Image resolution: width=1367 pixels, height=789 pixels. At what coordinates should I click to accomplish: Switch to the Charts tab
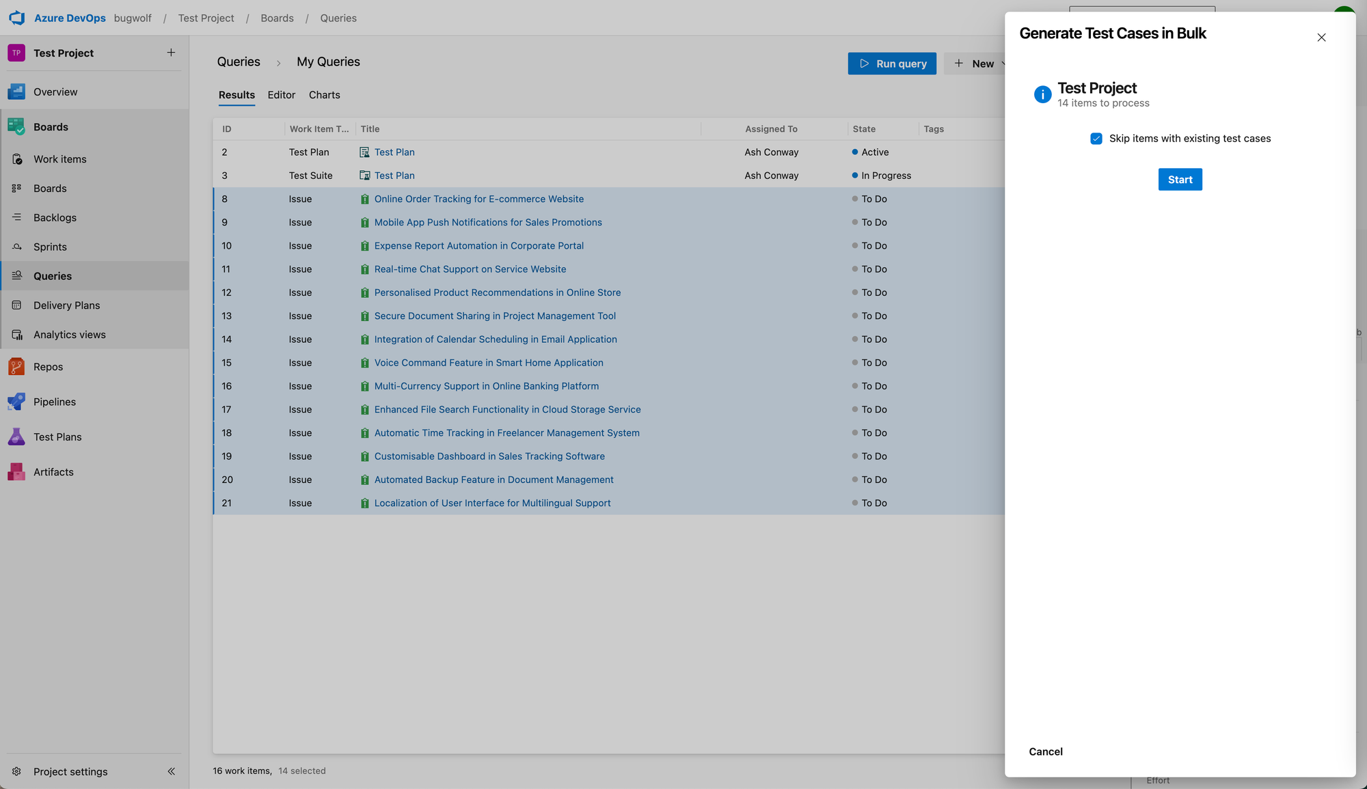(x=324, y=95)
